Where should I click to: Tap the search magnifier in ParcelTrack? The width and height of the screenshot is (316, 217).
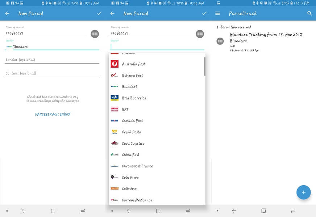pyautogui.click(x=309, y=13)
